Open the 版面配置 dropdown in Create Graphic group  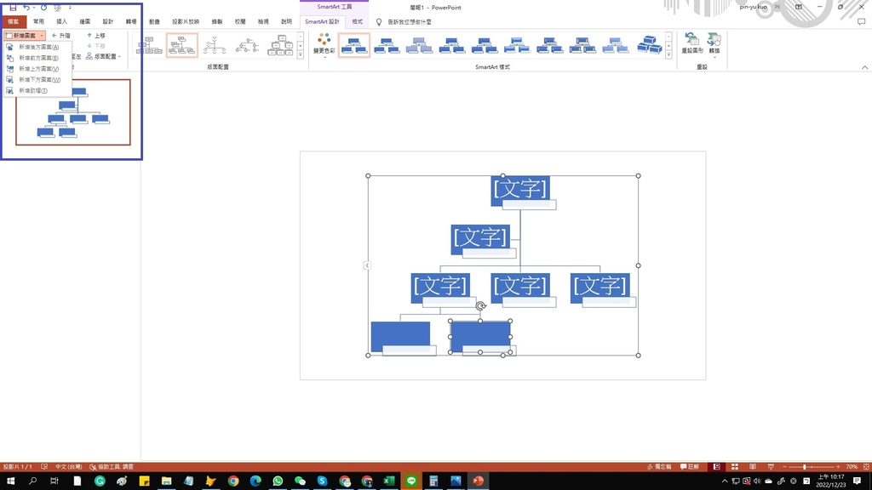(x=103, y=57)
